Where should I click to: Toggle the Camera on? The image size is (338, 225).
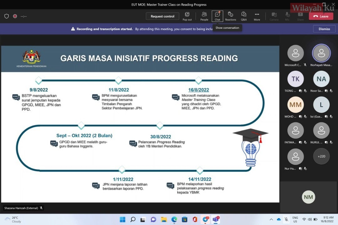tap(274, 16)
